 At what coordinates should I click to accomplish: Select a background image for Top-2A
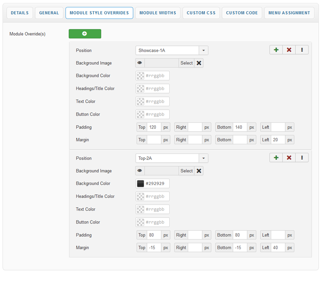pyautogui.click(x=187, y=171)
